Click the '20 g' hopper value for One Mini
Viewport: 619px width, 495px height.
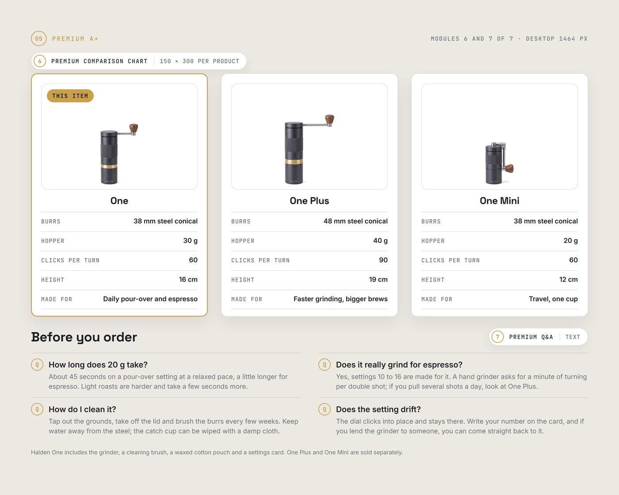pos(570,240)
